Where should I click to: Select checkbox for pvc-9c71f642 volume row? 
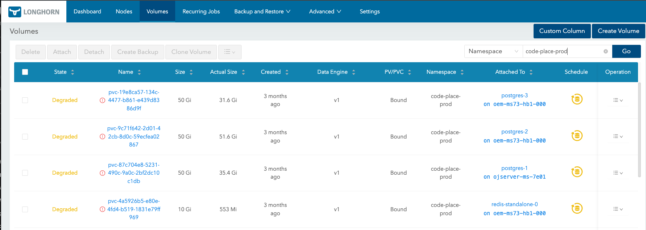pyautogui.click(x=25, y=137)
